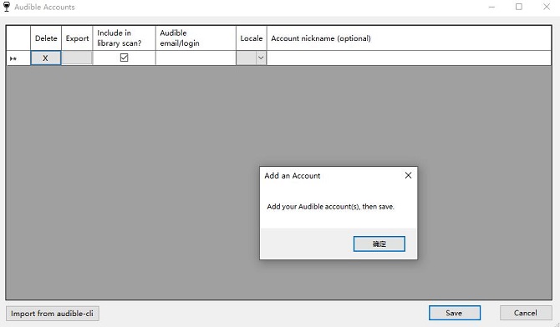This screenshot has width=560, height=327.
Task: Click the 确定 button in Add an Account dialog
Action: coord(379,244)
